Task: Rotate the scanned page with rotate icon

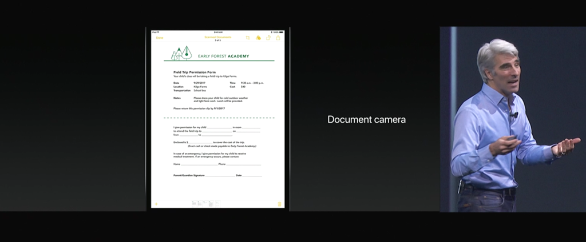Action: pyautogui.click(x=268, y=38)
